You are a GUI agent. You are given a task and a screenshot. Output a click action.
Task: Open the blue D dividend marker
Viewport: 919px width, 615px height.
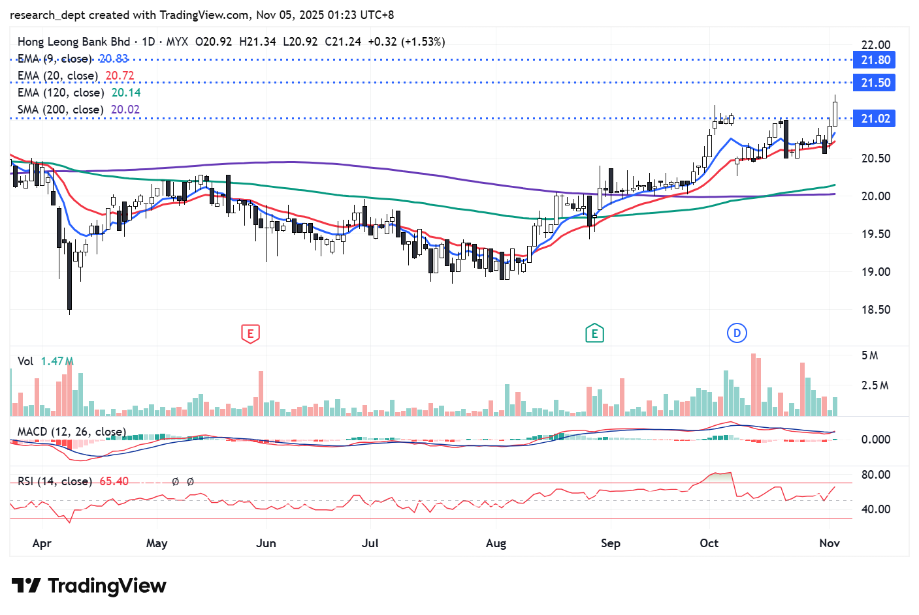737,333
